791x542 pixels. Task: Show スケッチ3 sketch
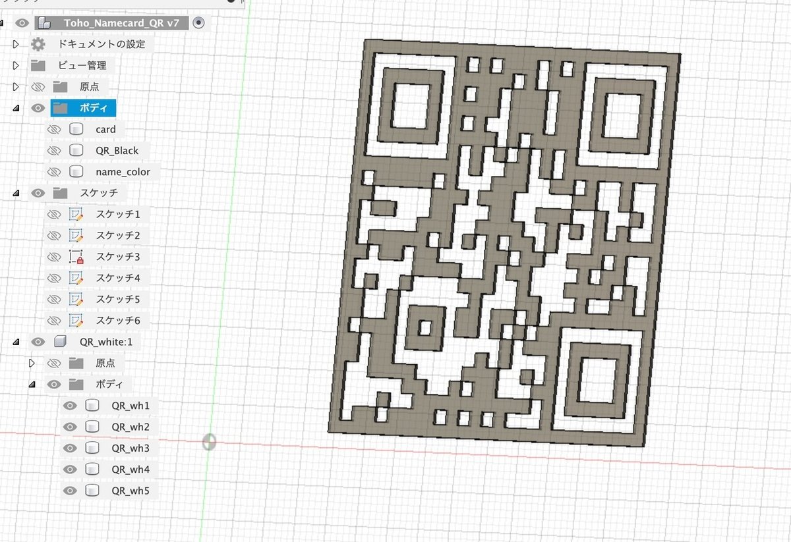tap(54, 257)
